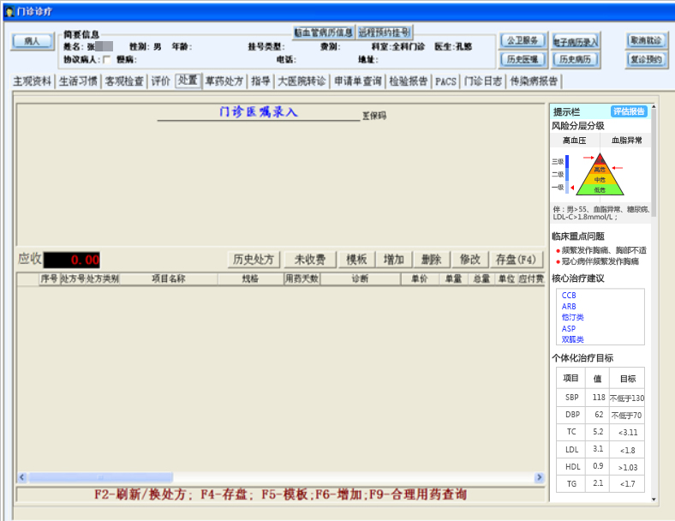
Task: Click 历史处方 button
Action: click(x=256, y=259)
